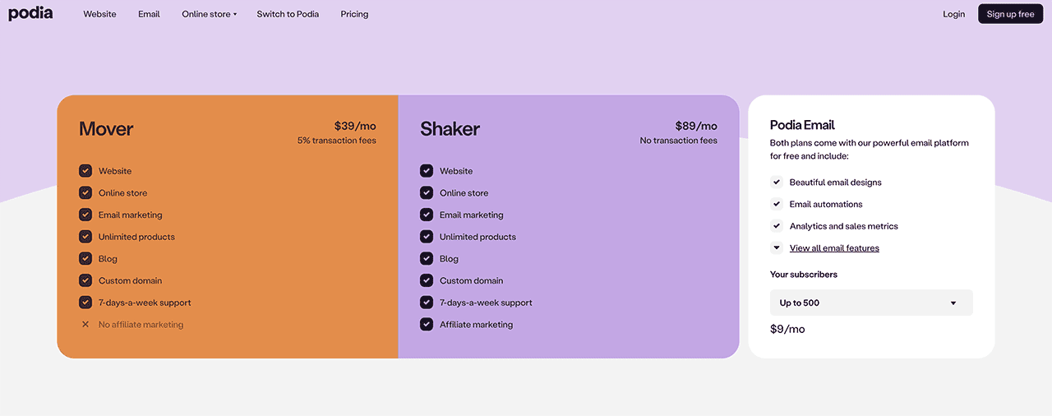This screenshot has height=416, width=1052.
Task: Click the Shaker Affiliate marketing check icon
Action: tap(427, 325)
